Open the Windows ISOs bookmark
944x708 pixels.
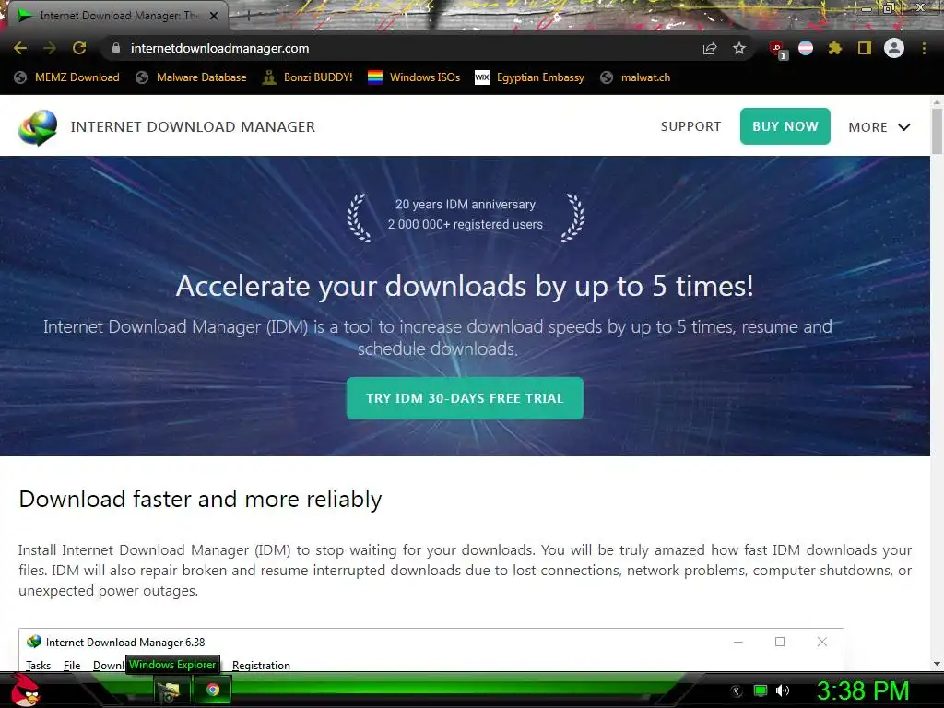pos(414,77)
